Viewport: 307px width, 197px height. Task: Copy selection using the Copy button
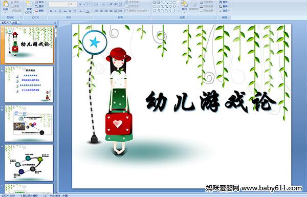click(15, 6)
